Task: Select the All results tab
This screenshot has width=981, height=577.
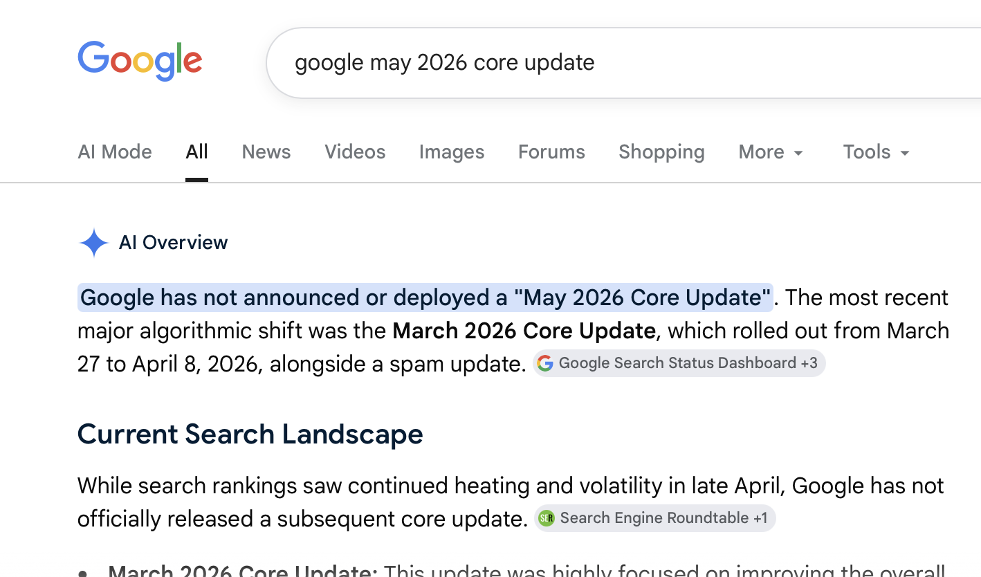Action: coord(196,152)
